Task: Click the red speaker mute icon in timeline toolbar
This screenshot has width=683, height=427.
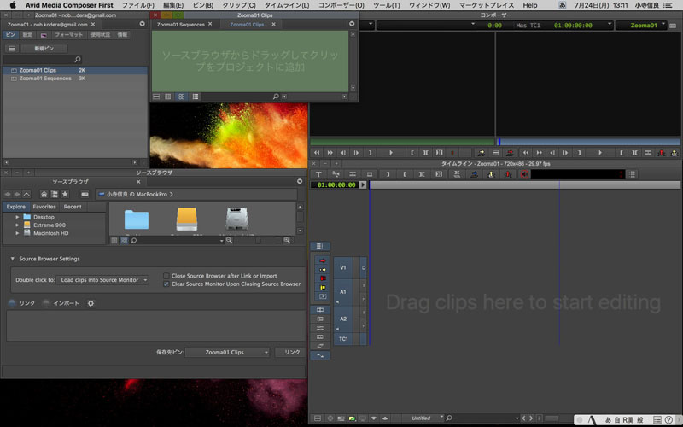Action: coord(525,174)
